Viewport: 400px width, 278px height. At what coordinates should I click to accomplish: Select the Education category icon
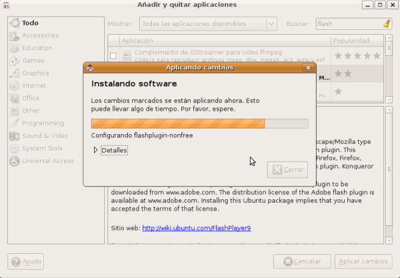point(15,48)
